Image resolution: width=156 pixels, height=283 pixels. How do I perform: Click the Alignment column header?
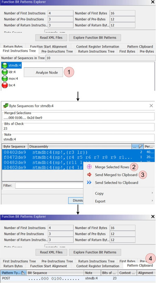[x=145, y=273]
